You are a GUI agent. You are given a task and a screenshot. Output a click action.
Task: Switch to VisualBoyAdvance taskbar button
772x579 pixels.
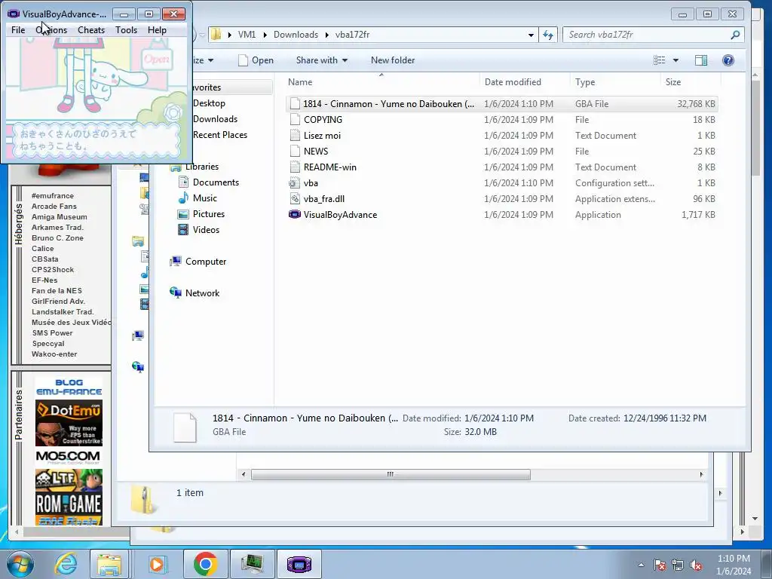pos(299,564)
